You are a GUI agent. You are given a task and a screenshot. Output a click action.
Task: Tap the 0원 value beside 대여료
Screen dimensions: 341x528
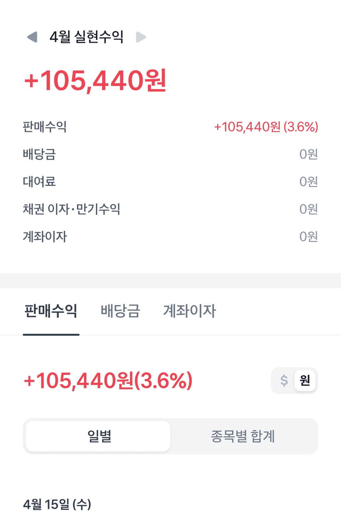(x=308, y=182)
